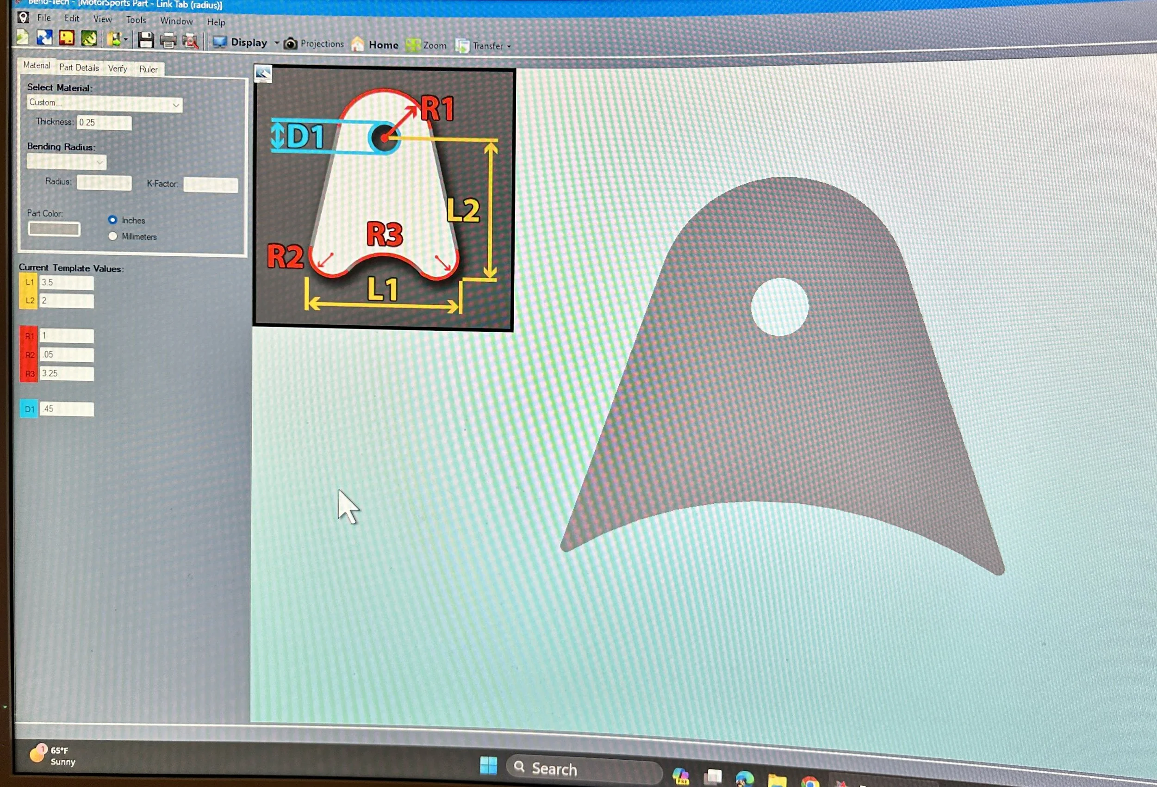Switch to the Material tab

(37, 65)
